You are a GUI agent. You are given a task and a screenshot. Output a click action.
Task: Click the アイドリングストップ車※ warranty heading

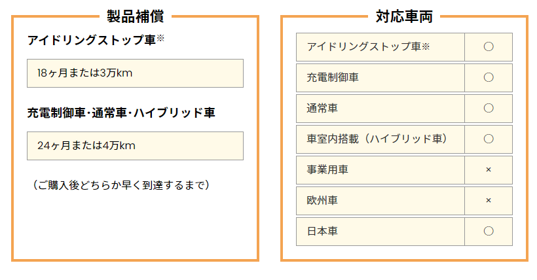(96, 40)
